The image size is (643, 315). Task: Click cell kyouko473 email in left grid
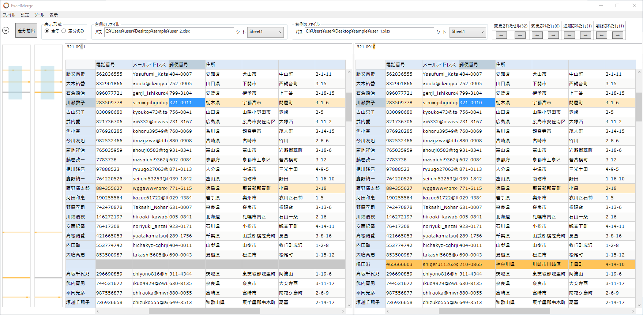coord(150,112)
